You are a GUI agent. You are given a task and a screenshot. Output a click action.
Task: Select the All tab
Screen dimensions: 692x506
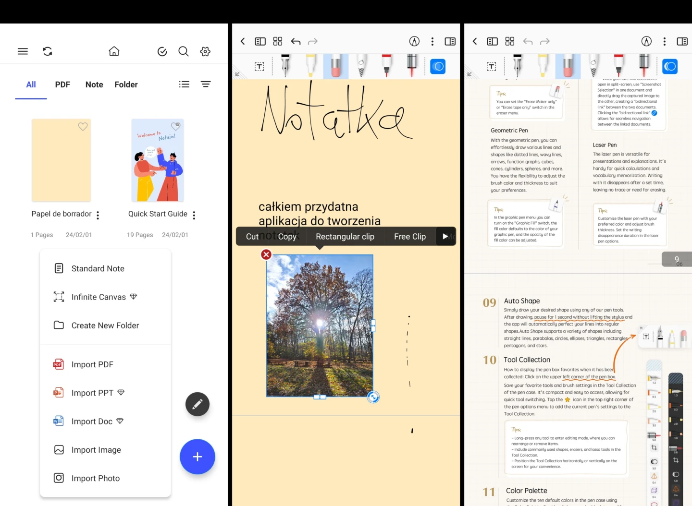click(x=31, y=84)
